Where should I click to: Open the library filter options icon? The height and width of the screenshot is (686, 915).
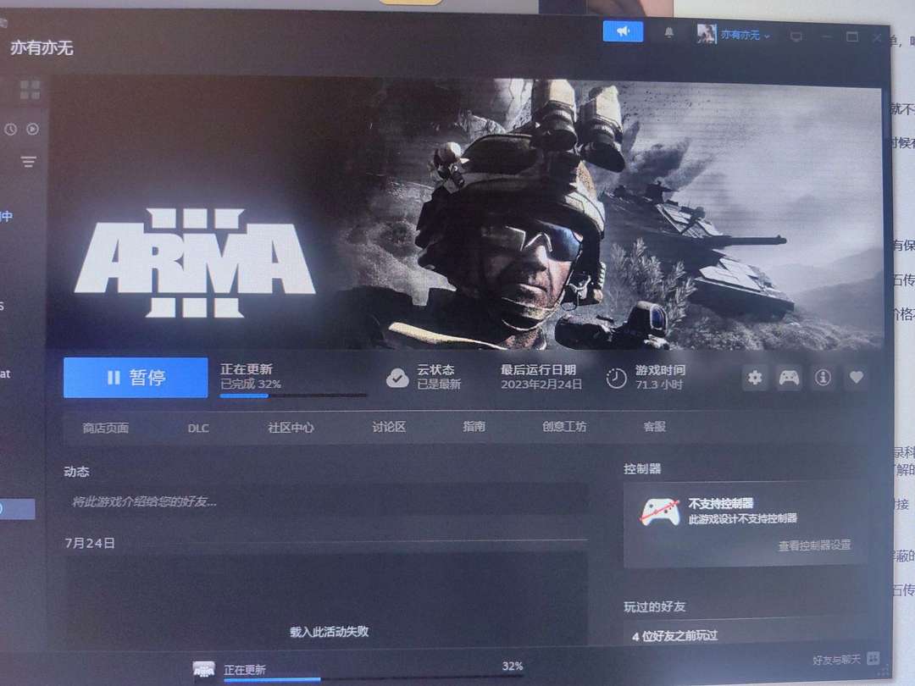tap(28, 162)
